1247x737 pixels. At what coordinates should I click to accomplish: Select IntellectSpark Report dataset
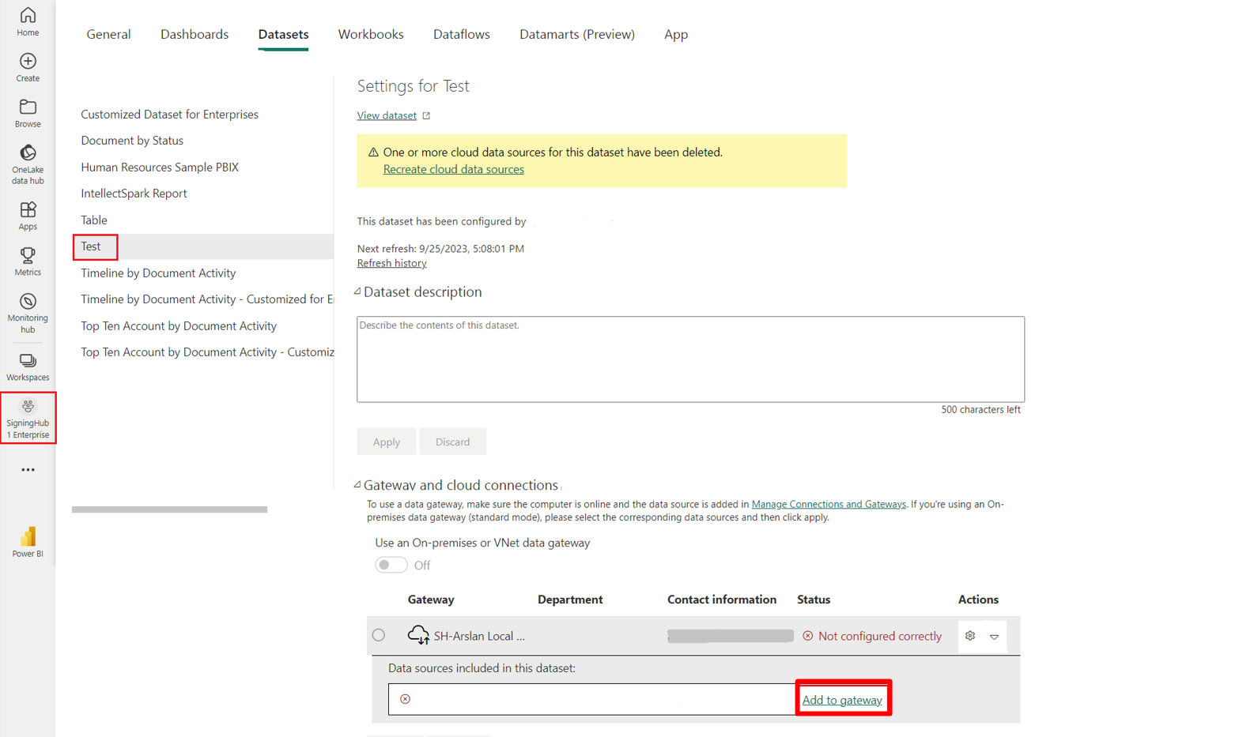coord(134,194)
